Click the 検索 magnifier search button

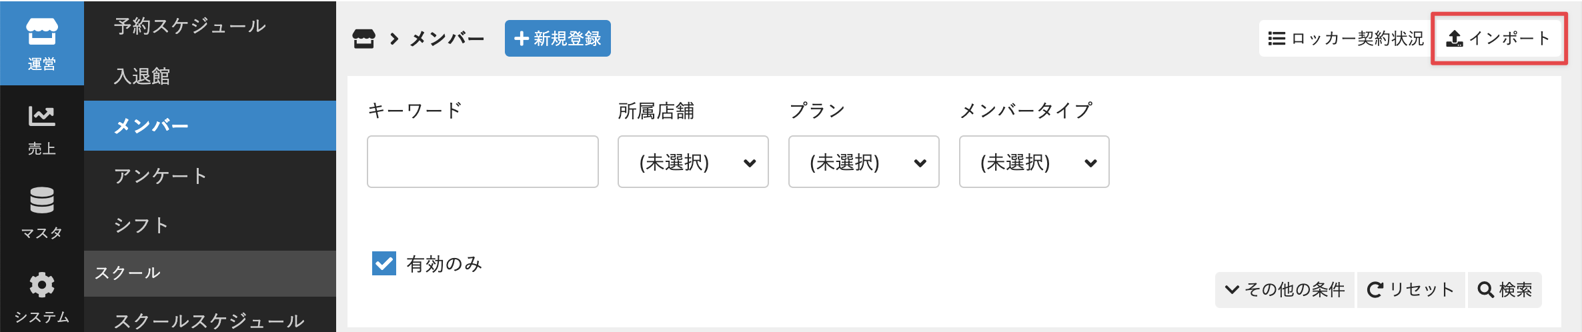[1505, 290]
